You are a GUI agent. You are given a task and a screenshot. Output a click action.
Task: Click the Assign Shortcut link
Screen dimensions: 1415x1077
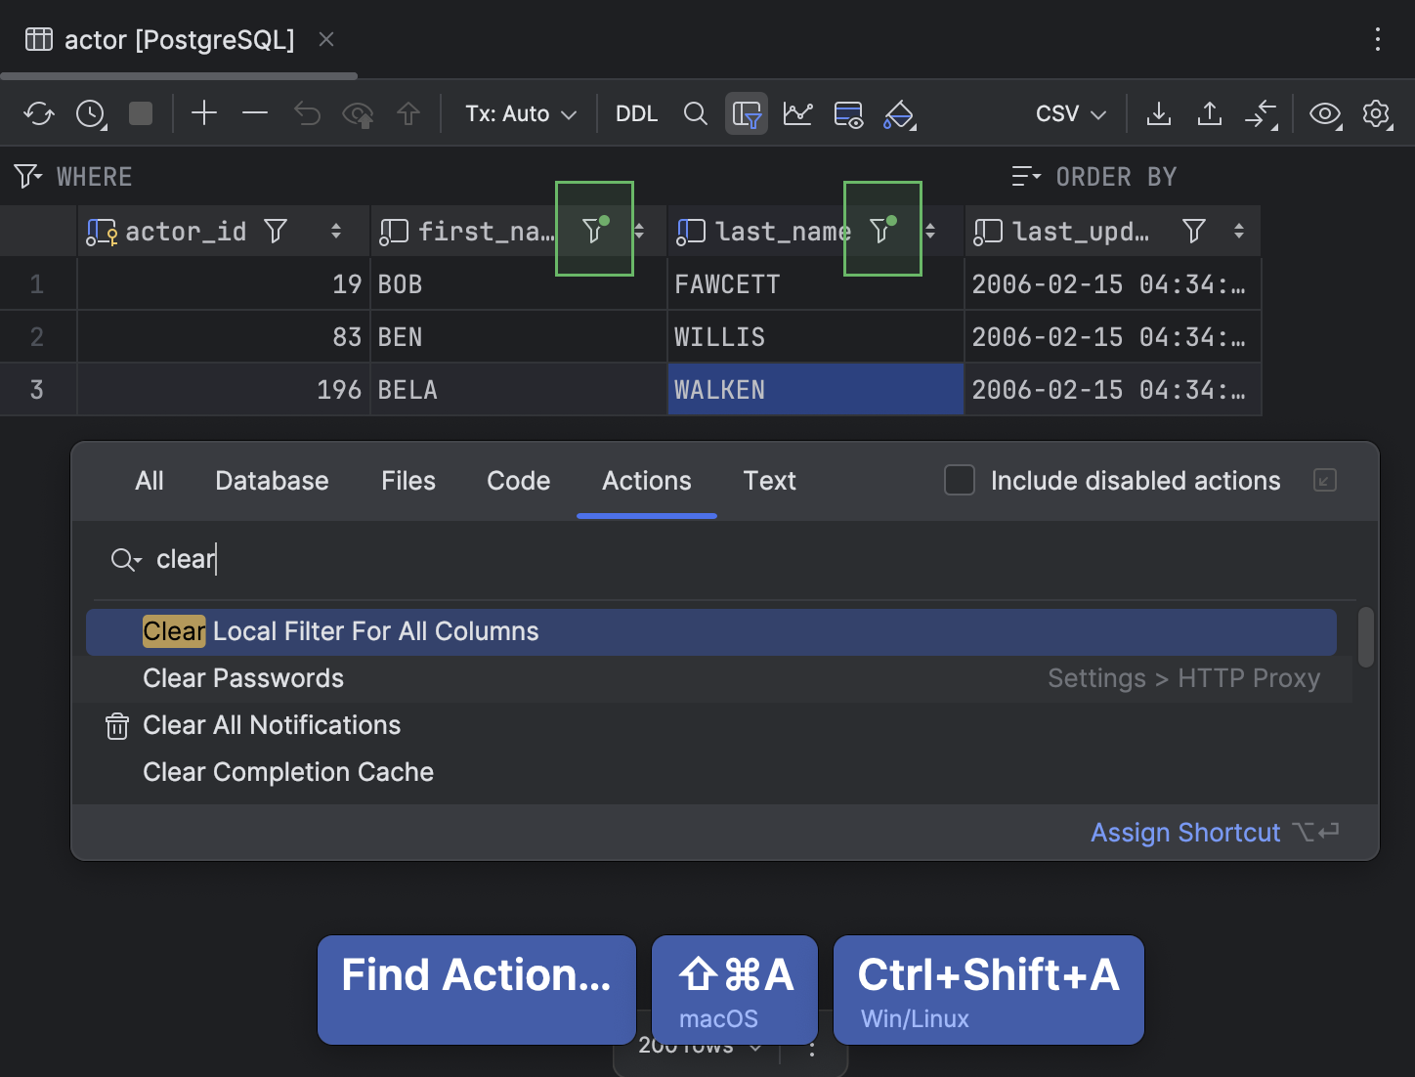[x=1184, y=833]
